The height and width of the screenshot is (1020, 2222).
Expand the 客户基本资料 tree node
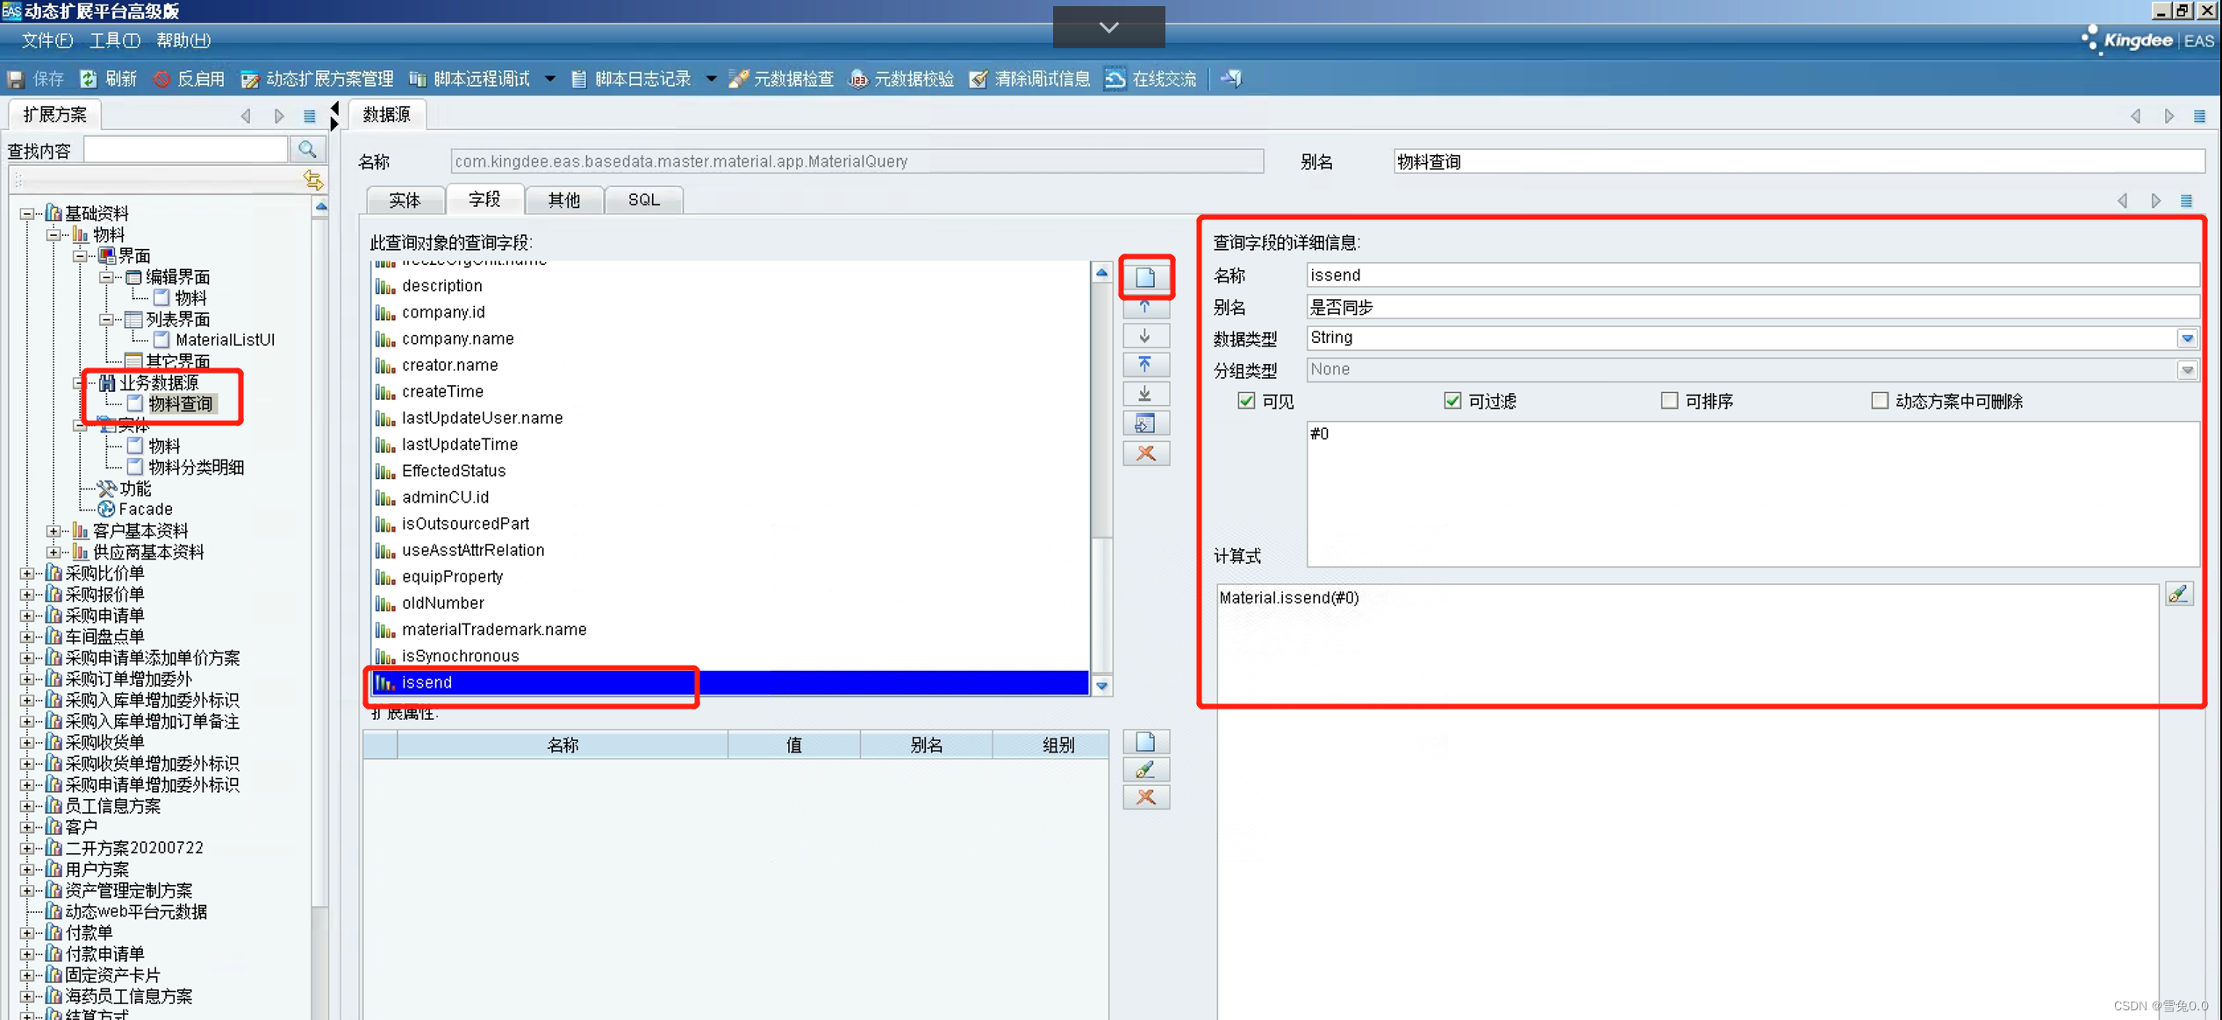click(54, 531)
